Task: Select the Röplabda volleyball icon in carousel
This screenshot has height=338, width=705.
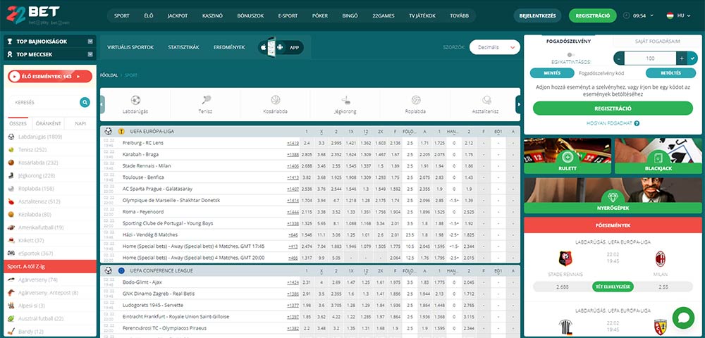Action: 416,100
